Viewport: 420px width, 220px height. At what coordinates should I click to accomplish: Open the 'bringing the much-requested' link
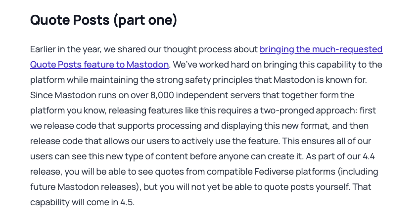pyautogui.click(x=321, y=49)
